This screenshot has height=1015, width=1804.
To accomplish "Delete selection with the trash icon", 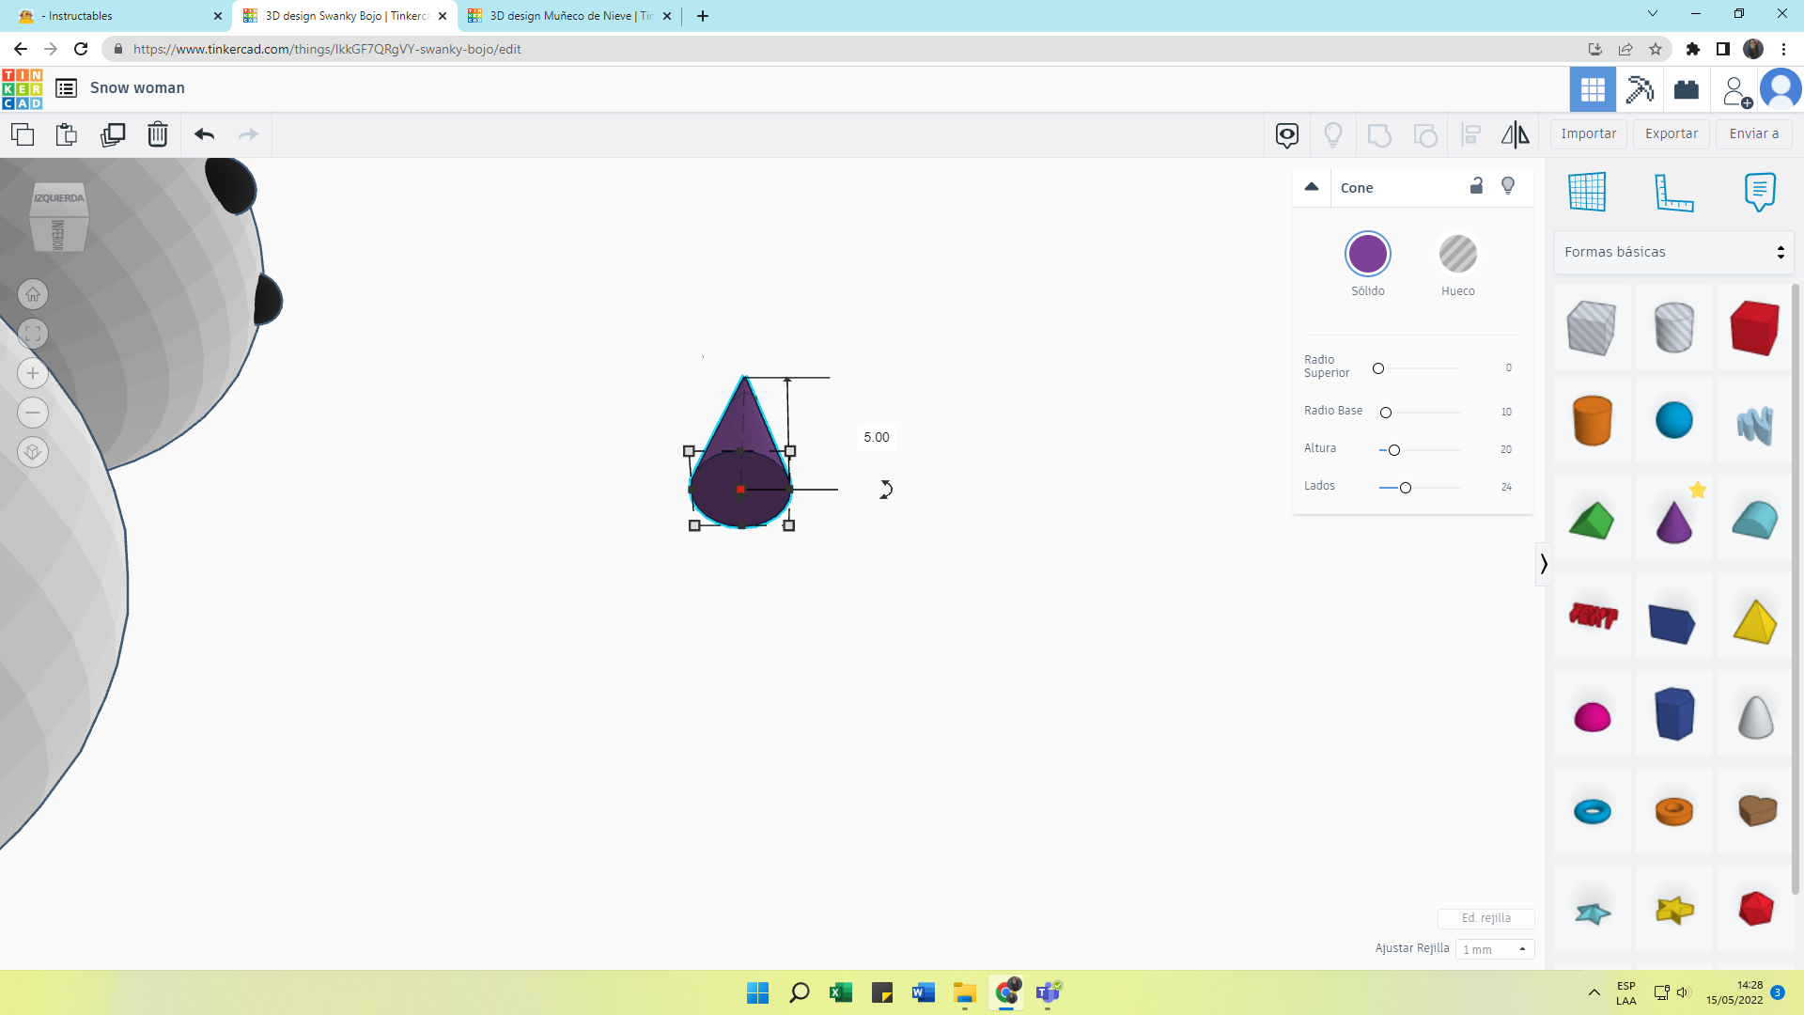I will pos(158,134).
